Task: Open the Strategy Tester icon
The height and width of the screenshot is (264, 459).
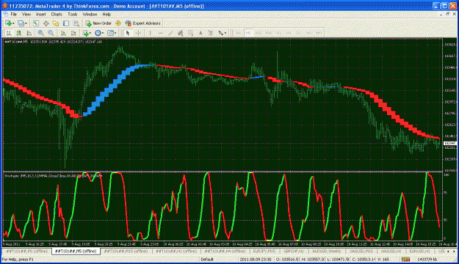Action: click(76, 23)
